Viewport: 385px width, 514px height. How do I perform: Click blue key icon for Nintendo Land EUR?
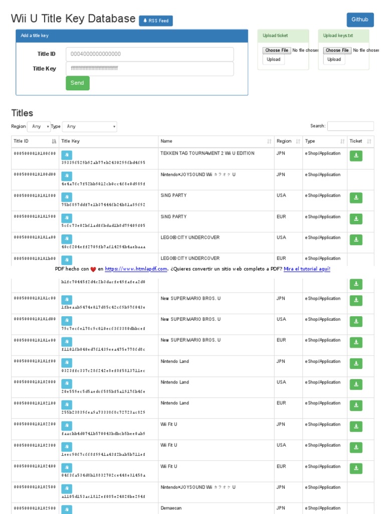tap(67, 405)
